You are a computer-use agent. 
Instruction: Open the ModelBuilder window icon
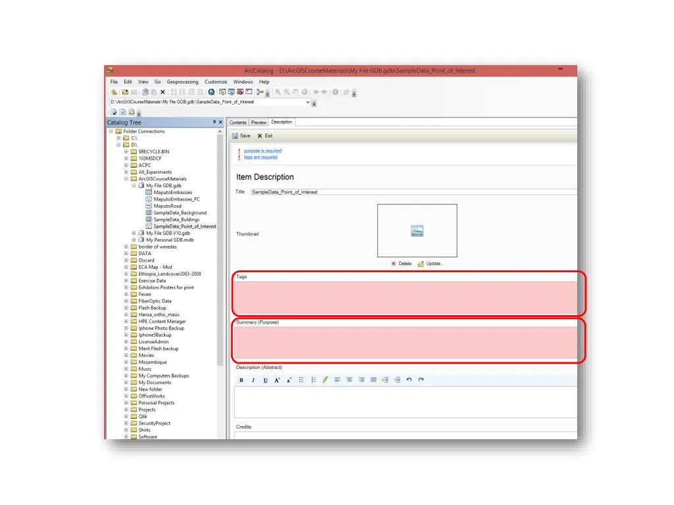point(259,92)
